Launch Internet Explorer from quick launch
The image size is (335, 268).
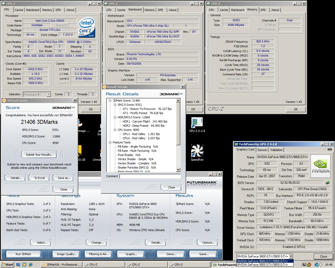coord(30,265)
